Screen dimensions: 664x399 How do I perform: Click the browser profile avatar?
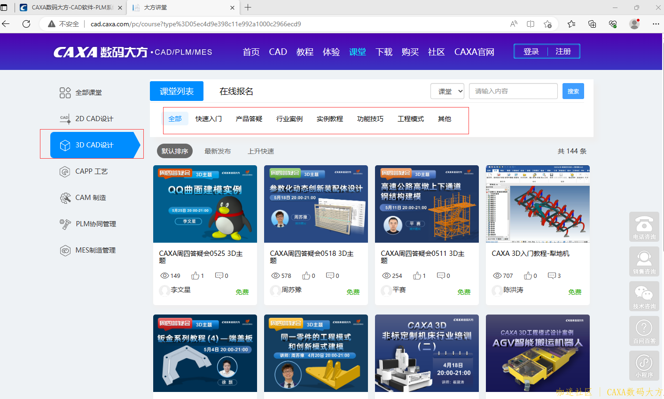click(x=634, y=24)
